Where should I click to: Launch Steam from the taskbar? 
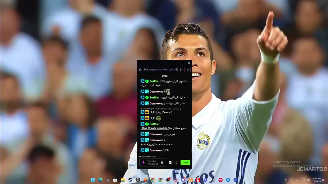(x=130, y=180)
